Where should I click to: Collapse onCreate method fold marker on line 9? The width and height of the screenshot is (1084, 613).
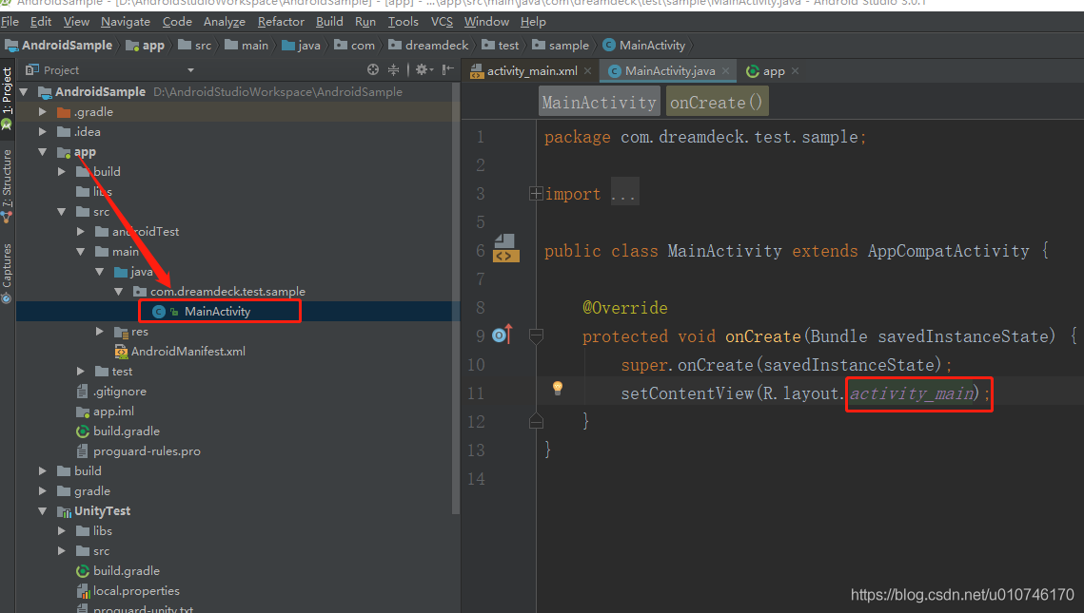click(x=536, y=335)
